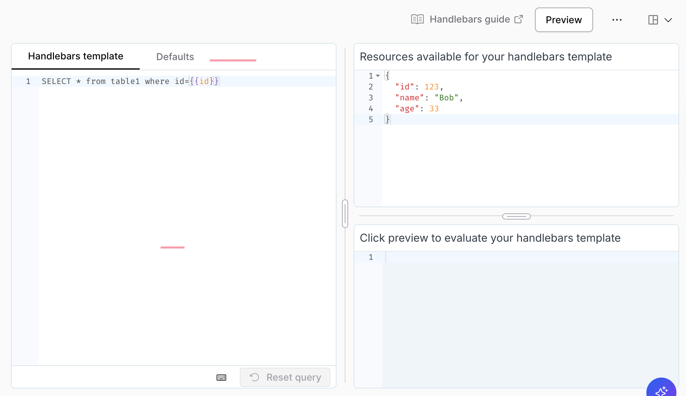Click the panel layout icon
Image resolution: width=686 pixels, height=396 pixels.
coord(653,20)
